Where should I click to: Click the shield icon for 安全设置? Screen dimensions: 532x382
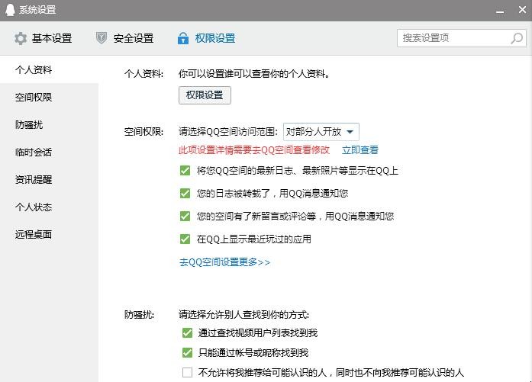[102, 38]
